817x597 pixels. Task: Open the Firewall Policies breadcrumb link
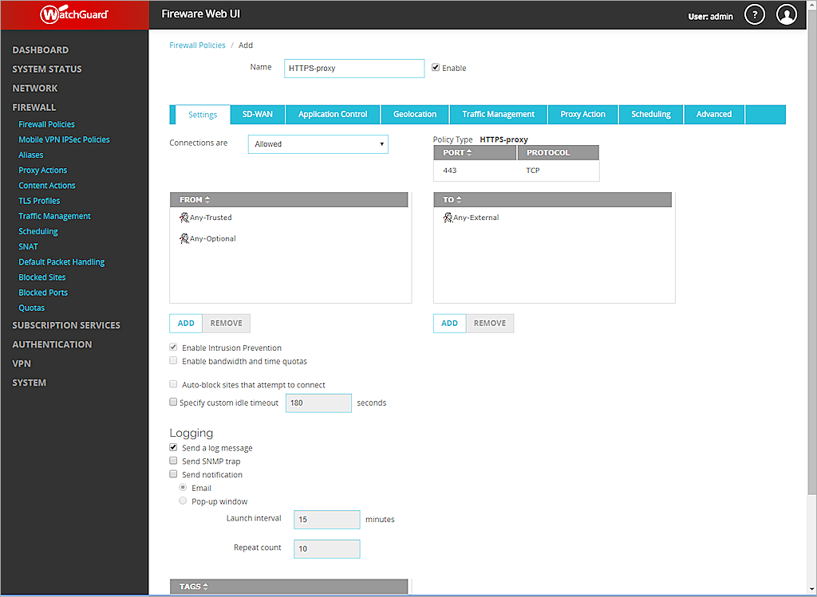click(197, 45)
